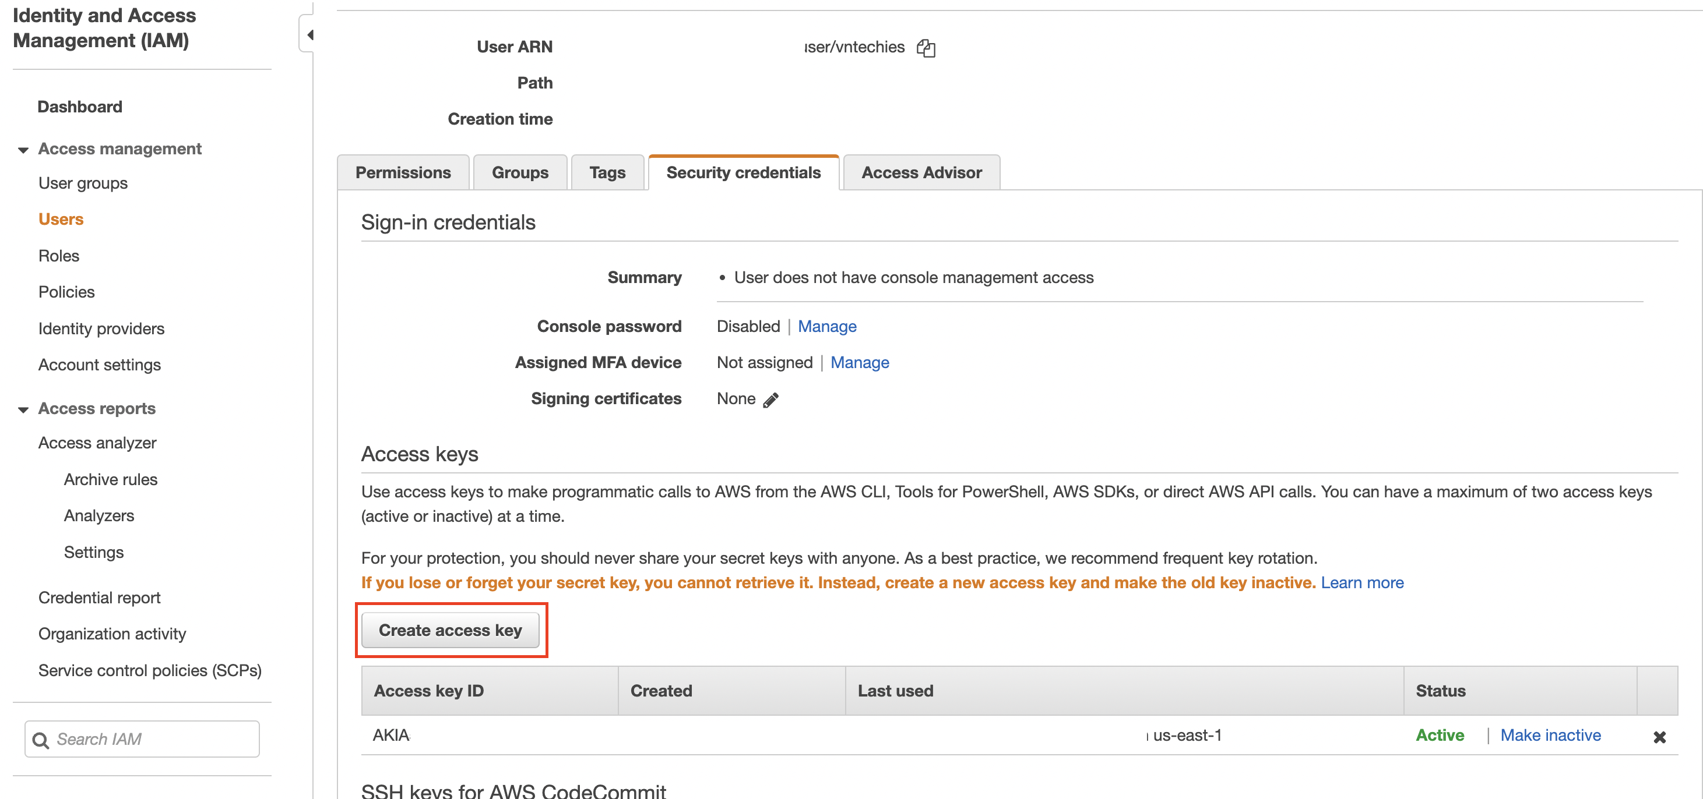Select the Tags tab
The width and height of the screenshot is (1703, 799).
[607, 172]
